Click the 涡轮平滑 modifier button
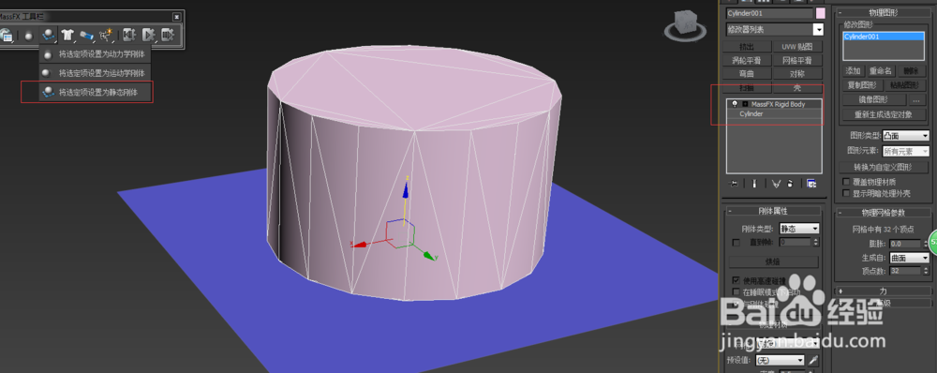Viewport: 937px width, 373px height. [x=747, y=60]
